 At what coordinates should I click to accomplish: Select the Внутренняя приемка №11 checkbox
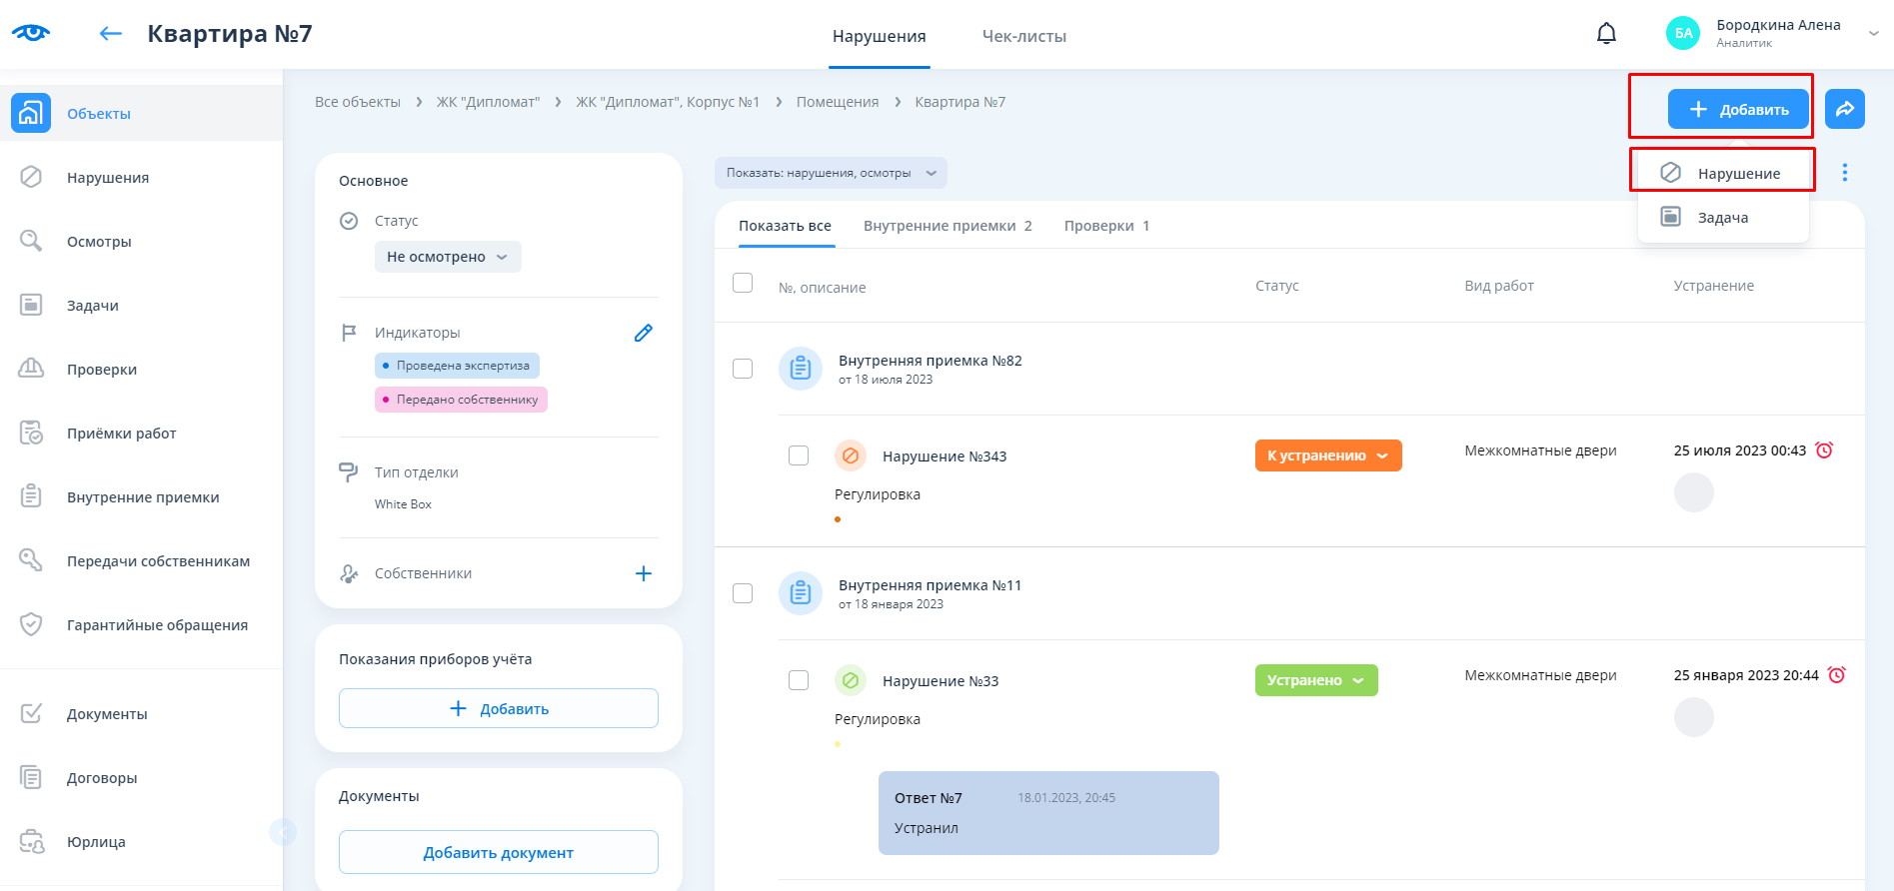(743, 593)
